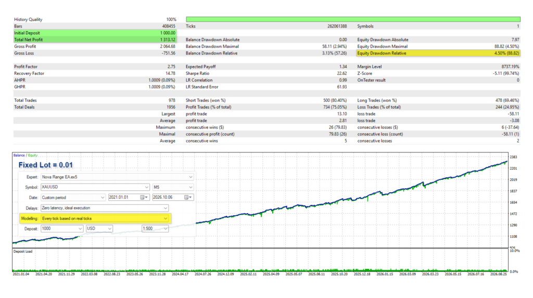Open the Date dropdown set to Custom period
Screen dimensions: 533x298
click(x=73, y=198)
